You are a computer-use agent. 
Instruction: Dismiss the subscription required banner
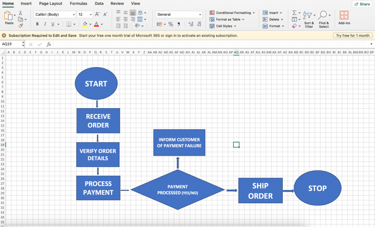point(4,36)
